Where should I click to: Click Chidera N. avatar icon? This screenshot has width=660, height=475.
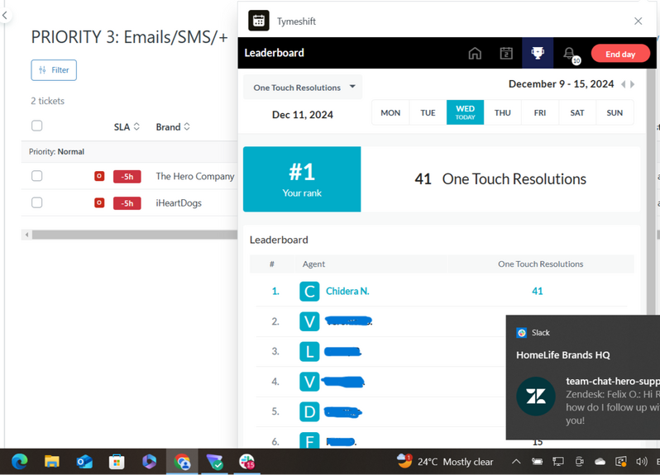click(309, 292)
